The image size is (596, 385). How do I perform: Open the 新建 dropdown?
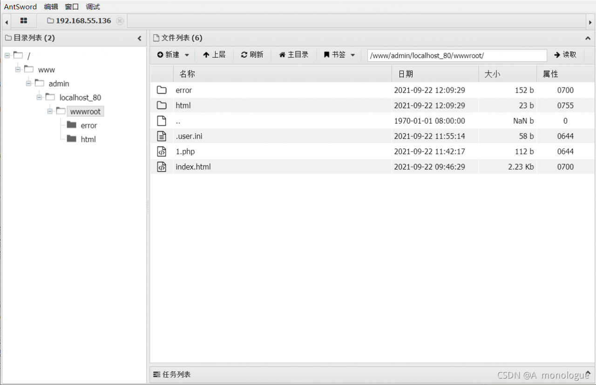(x=173, y=55)
